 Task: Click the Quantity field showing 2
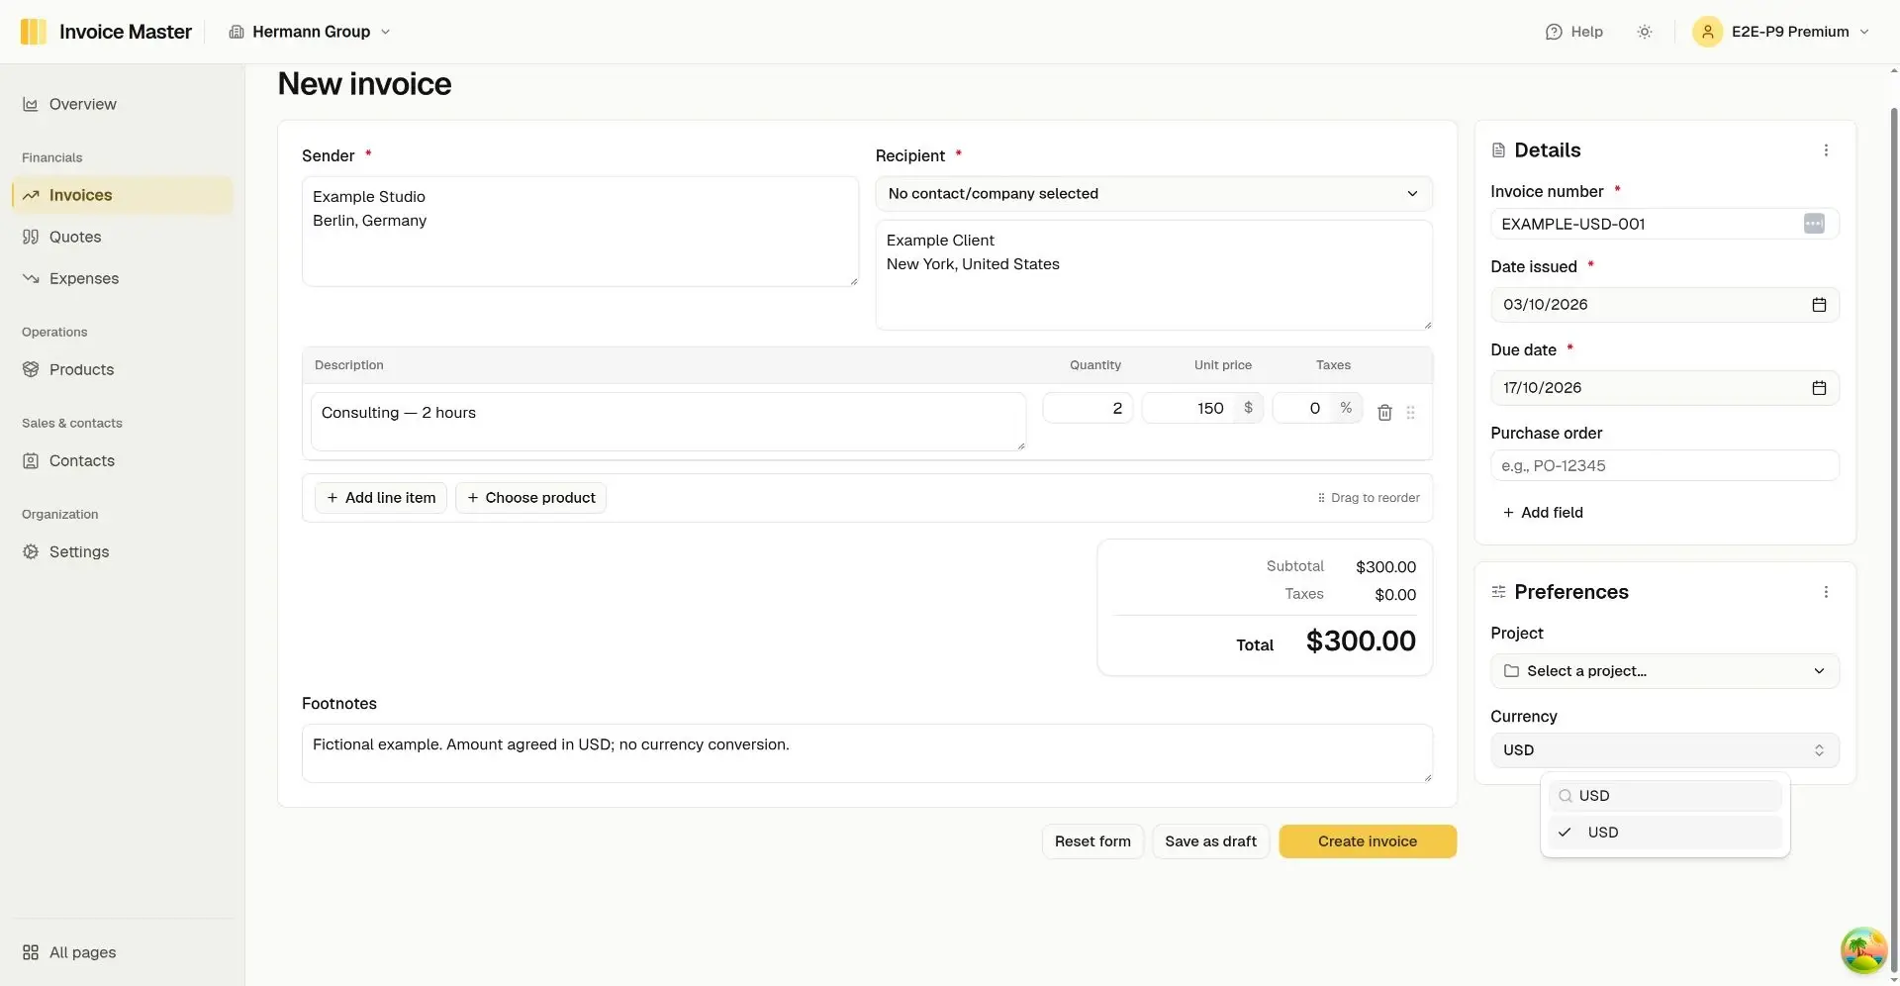[x=1088, y=408]
